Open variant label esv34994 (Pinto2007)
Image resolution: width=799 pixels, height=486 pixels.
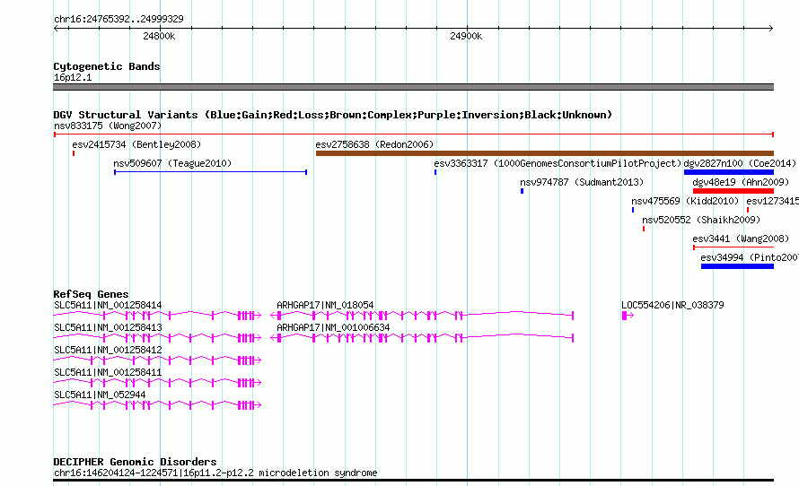pos(749,257)
